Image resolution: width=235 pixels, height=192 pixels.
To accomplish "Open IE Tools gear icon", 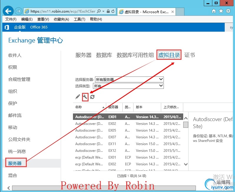I will pyautogui.click(x=228, y=11).
